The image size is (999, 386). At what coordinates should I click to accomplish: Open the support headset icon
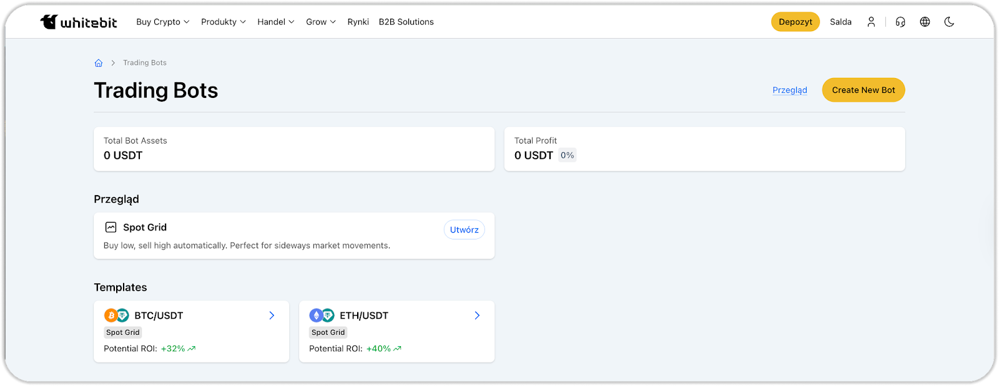(x=900, y=22)
